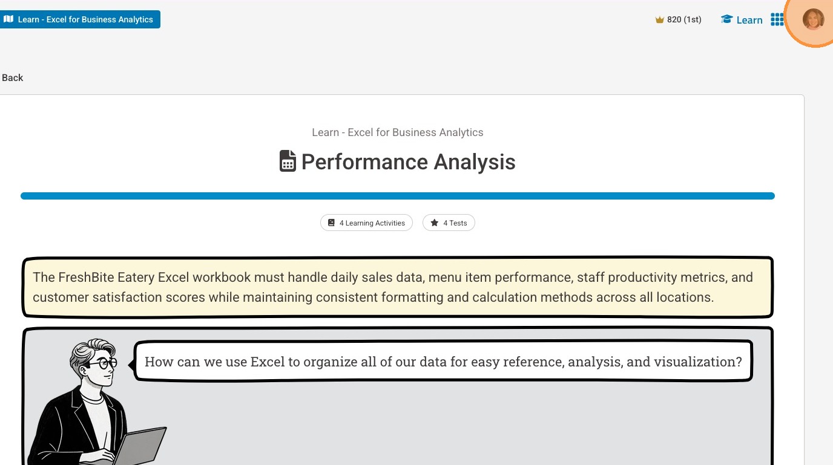833x465 pixels.
Task: Click the graduation cap icon
Action: 726,19
